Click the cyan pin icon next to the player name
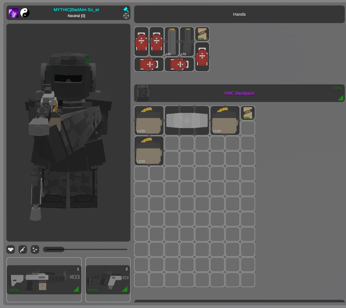 pos(126,9)
